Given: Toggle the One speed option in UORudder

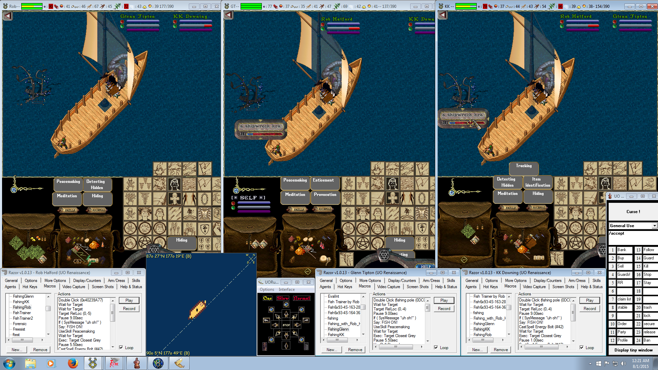Looking at the screenshot, I should click(x=268, y=298).
